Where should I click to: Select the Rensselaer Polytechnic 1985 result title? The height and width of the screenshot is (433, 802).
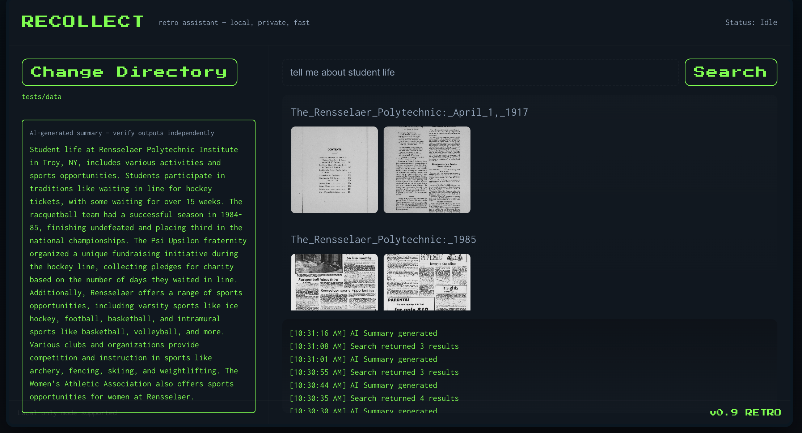(383, 240)
